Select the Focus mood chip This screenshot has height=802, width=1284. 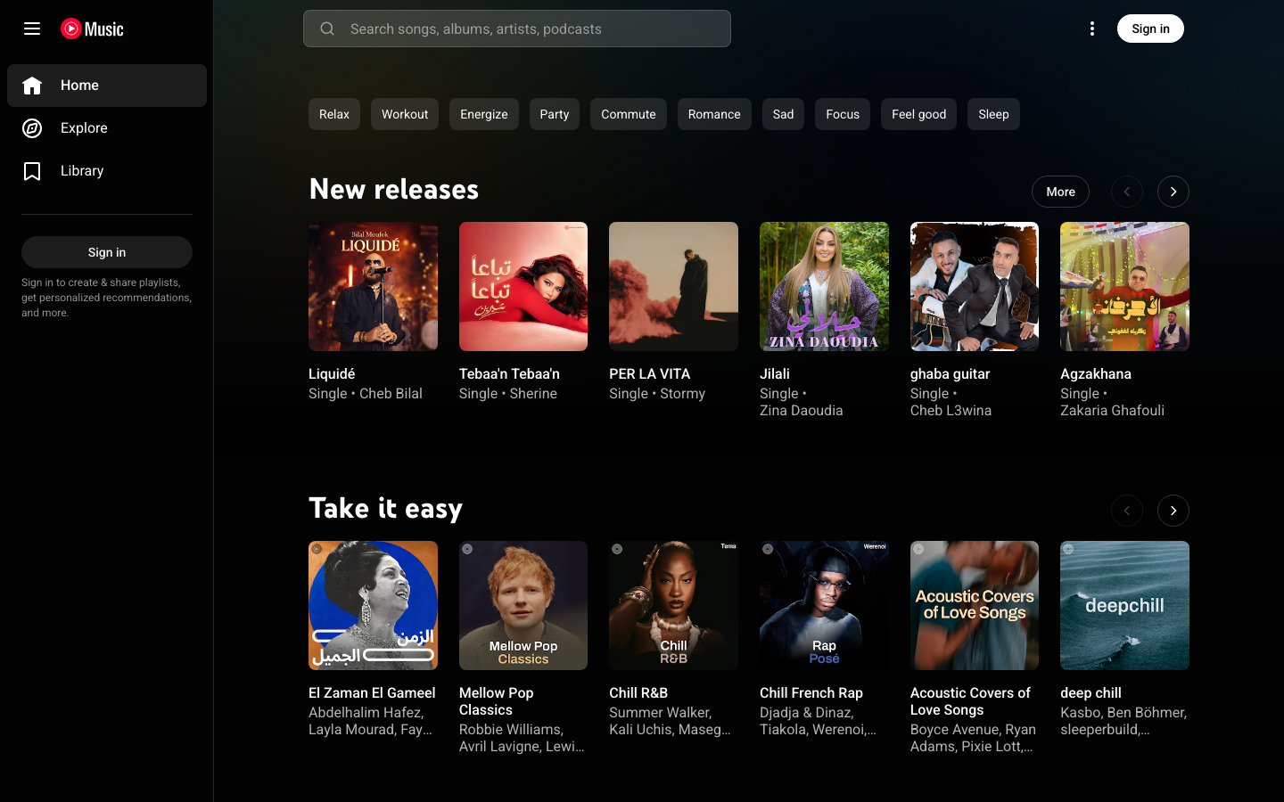click(x=843, y=114)
